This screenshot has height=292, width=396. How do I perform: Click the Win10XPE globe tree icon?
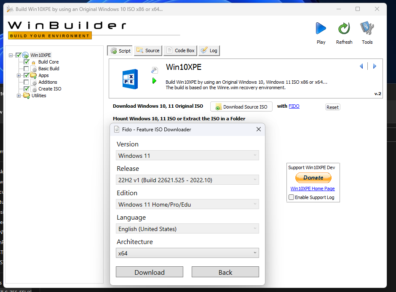pyautogui.click(x=25, y=55)
